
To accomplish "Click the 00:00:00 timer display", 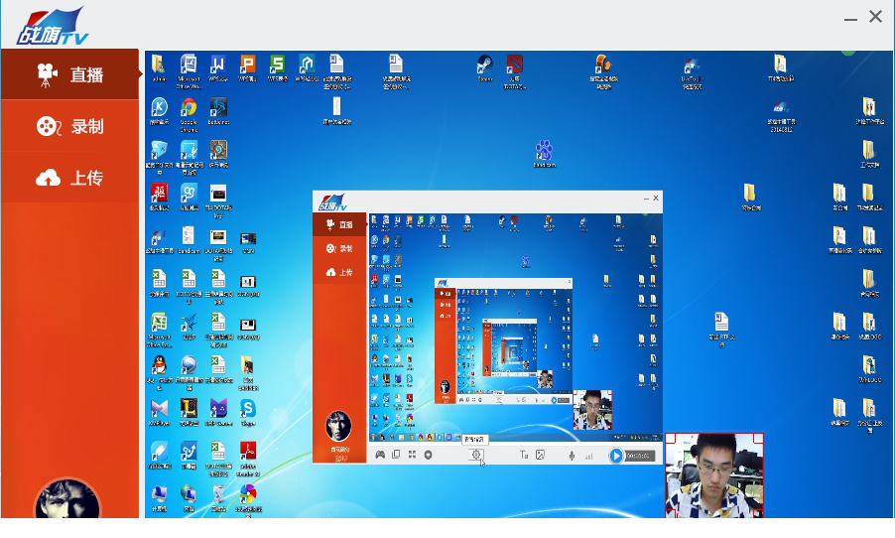I will click(x=638, y=456).
